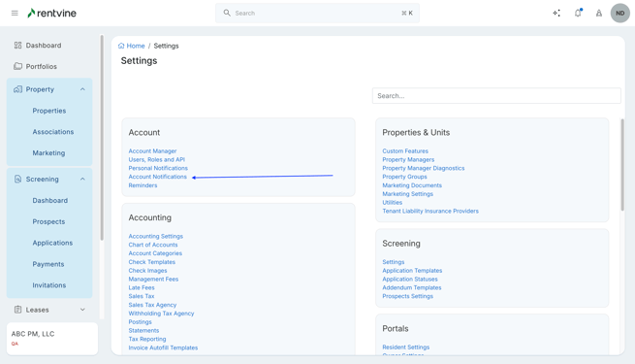Open Reminders link
Screen dimensions: 635x364
pos(143,185)
